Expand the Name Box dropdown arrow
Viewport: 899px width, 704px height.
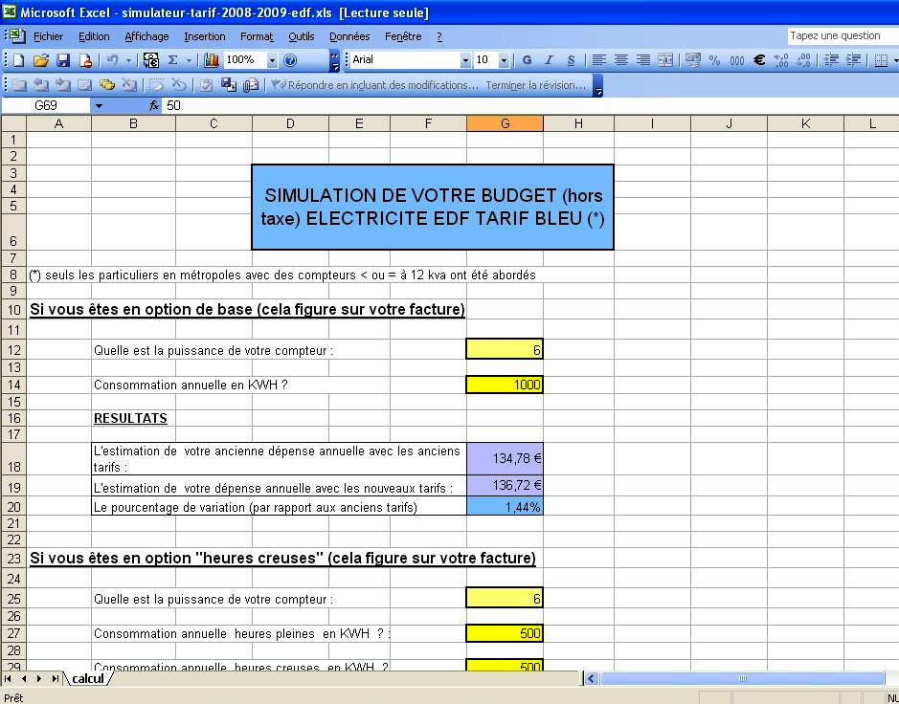coord(99,105)
